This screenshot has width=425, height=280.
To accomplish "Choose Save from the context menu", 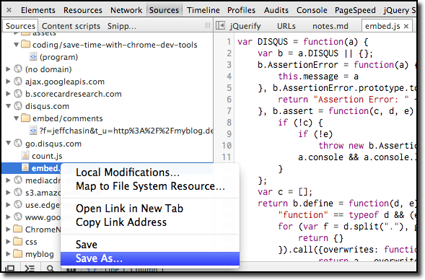I will click(150, 245).
